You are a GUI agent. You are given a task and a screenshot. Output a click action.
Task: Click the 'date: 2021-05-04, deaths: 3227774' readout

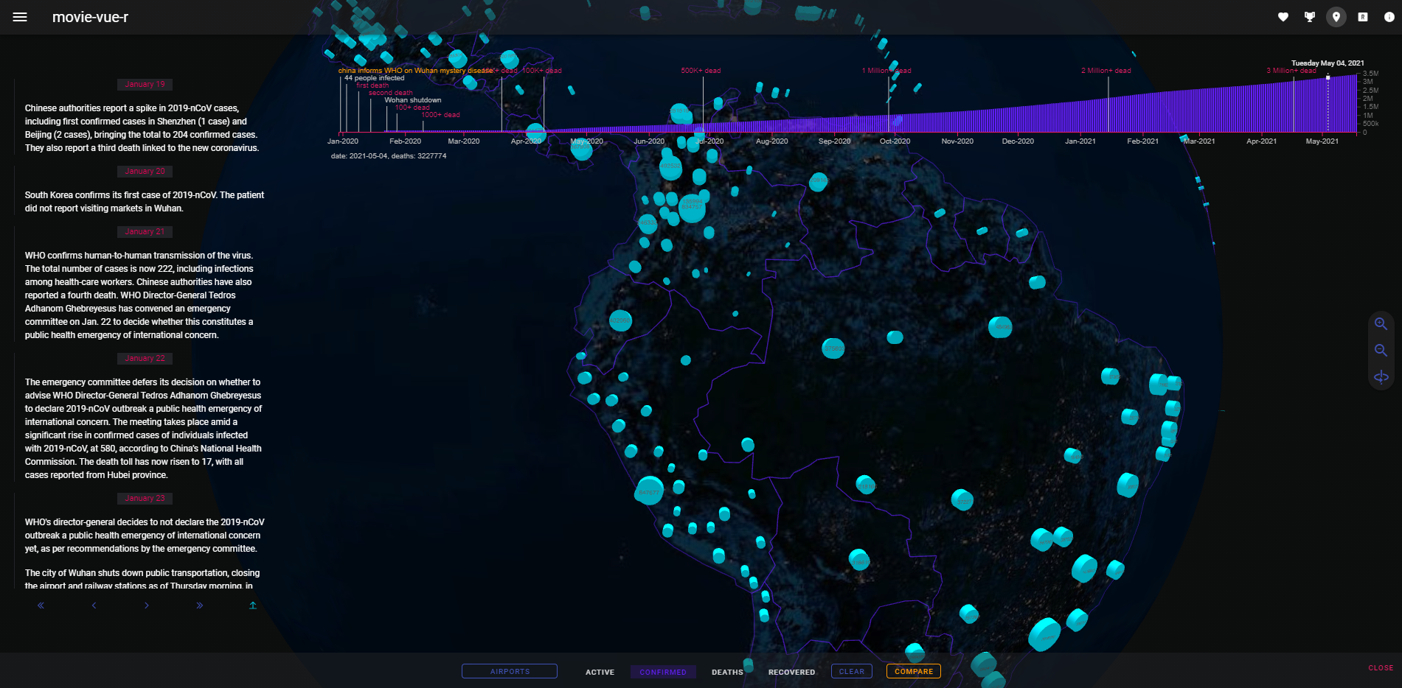click(389, 156)
